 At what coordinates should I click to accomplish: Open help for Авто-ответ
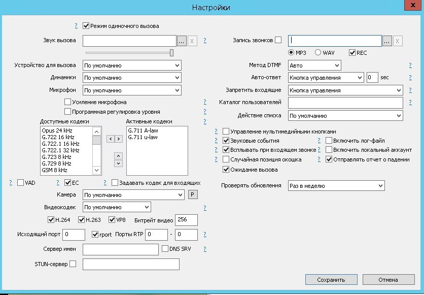(410, 77)
